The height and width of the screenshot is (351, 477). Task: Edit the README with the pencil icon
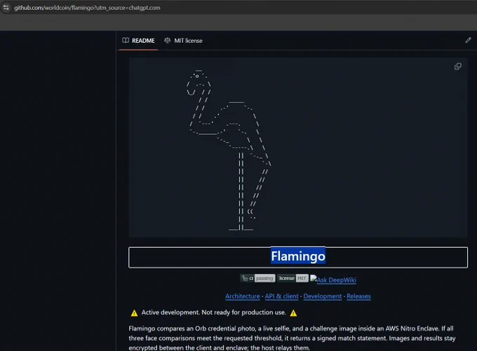pos(468,40)
